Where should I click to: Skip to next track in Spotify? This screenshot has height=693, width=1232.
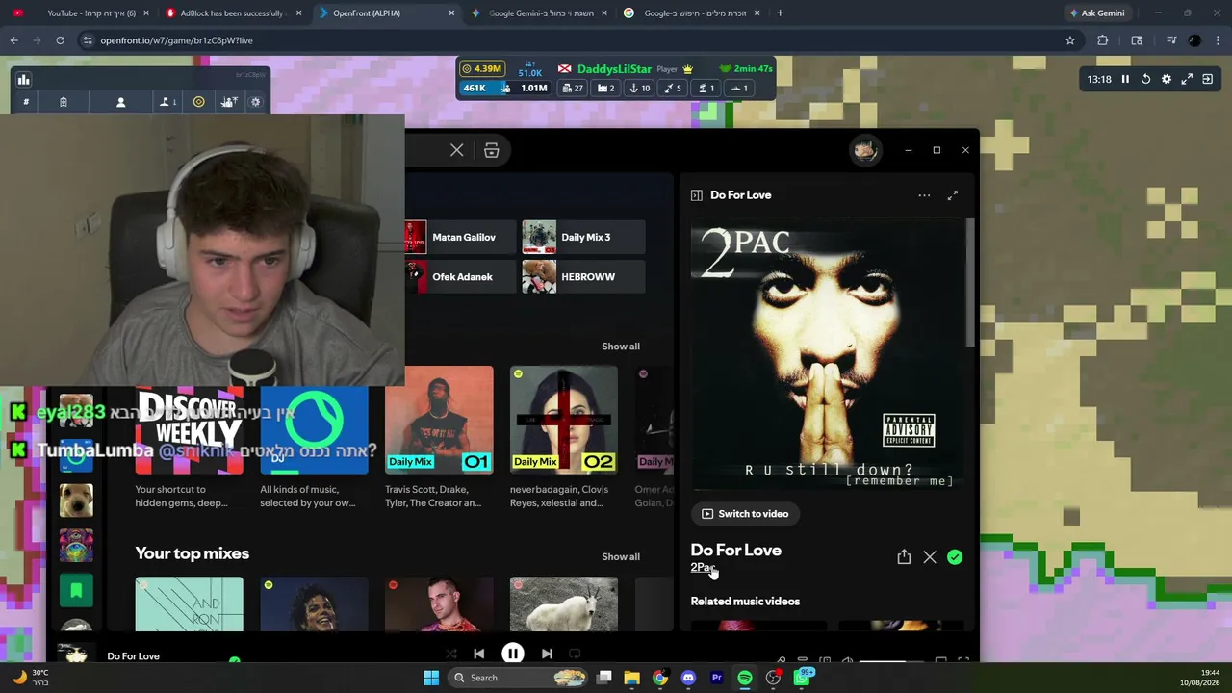[547, 654]
